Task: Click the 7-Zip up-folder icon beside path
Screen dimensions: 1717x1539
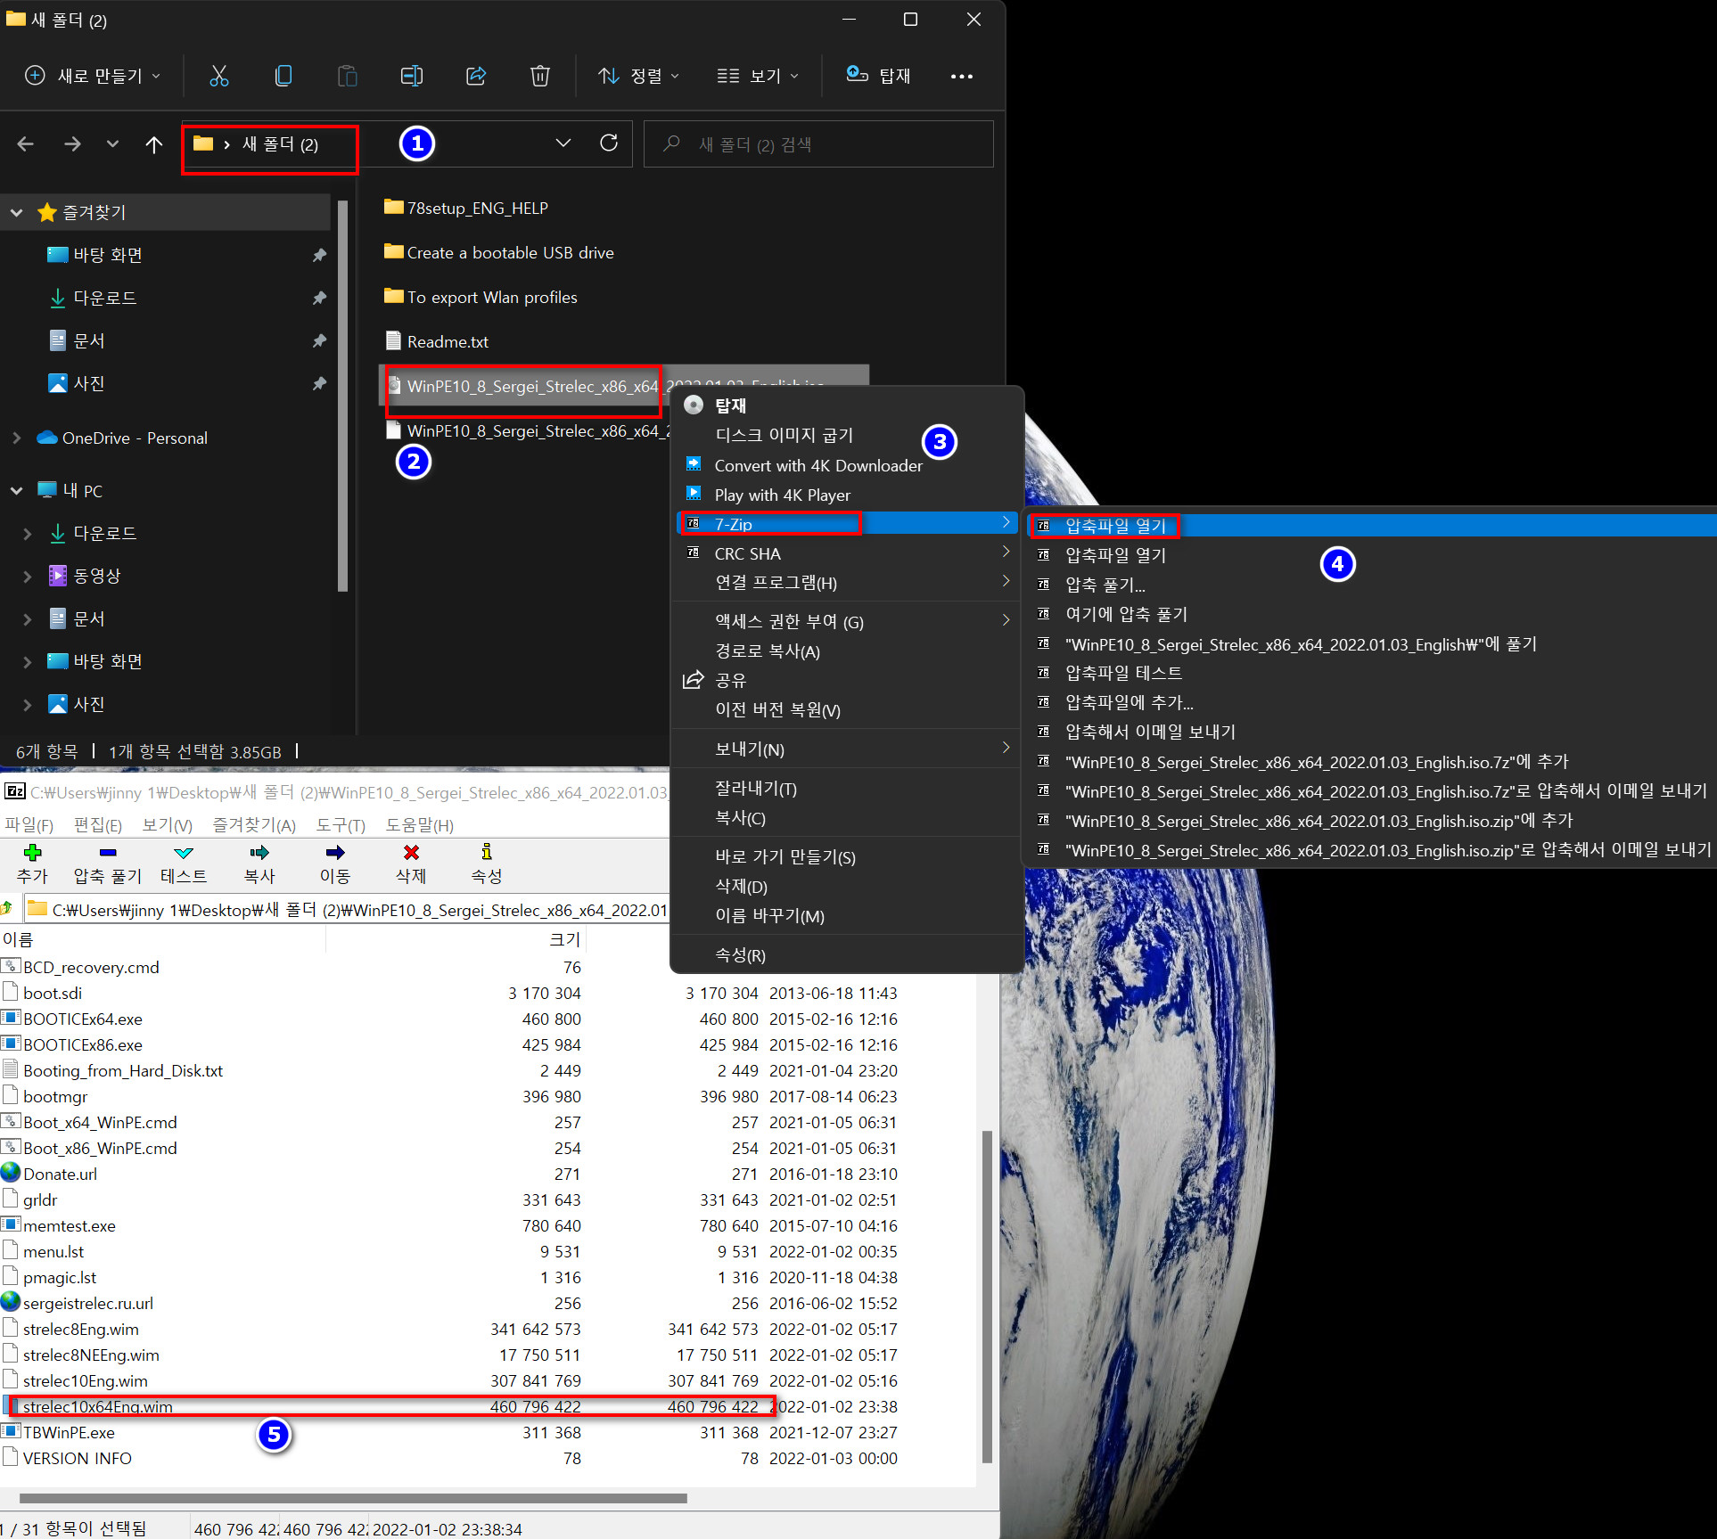Action: coord(7,909)
